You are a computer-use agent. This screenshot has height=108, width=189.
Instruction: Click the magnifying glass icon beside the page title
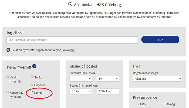(x=70, y=4)
